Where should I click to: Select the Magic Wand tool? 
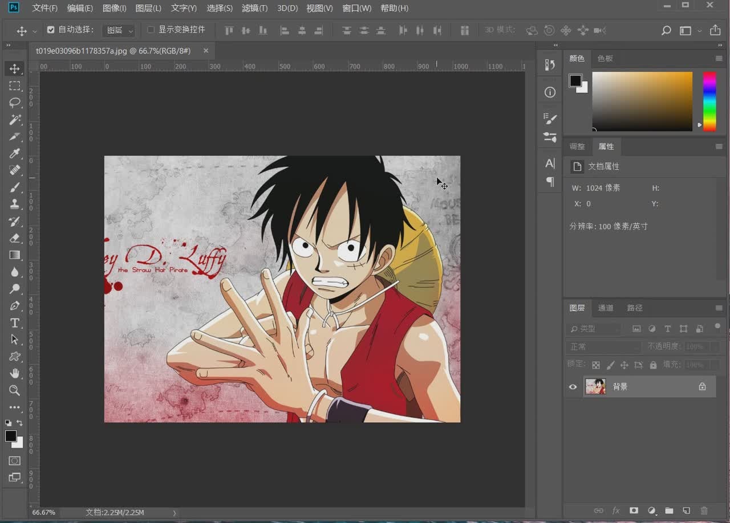point(15,120)
